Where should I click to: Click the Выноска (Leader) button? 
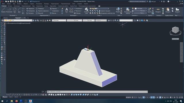(77, 11)
